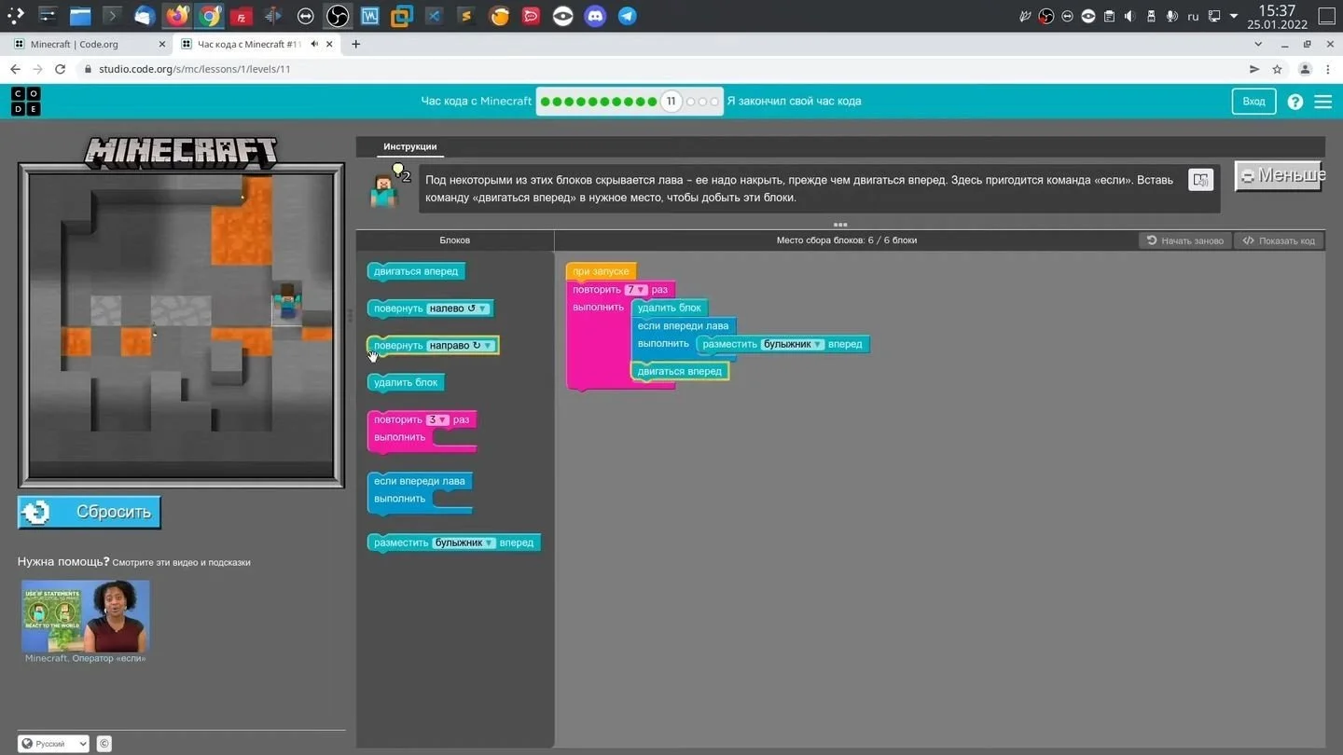Click the microphone icon in system tray
Image resolution: width=1343 pixels, height=755 pixels.
[1171, 16]
